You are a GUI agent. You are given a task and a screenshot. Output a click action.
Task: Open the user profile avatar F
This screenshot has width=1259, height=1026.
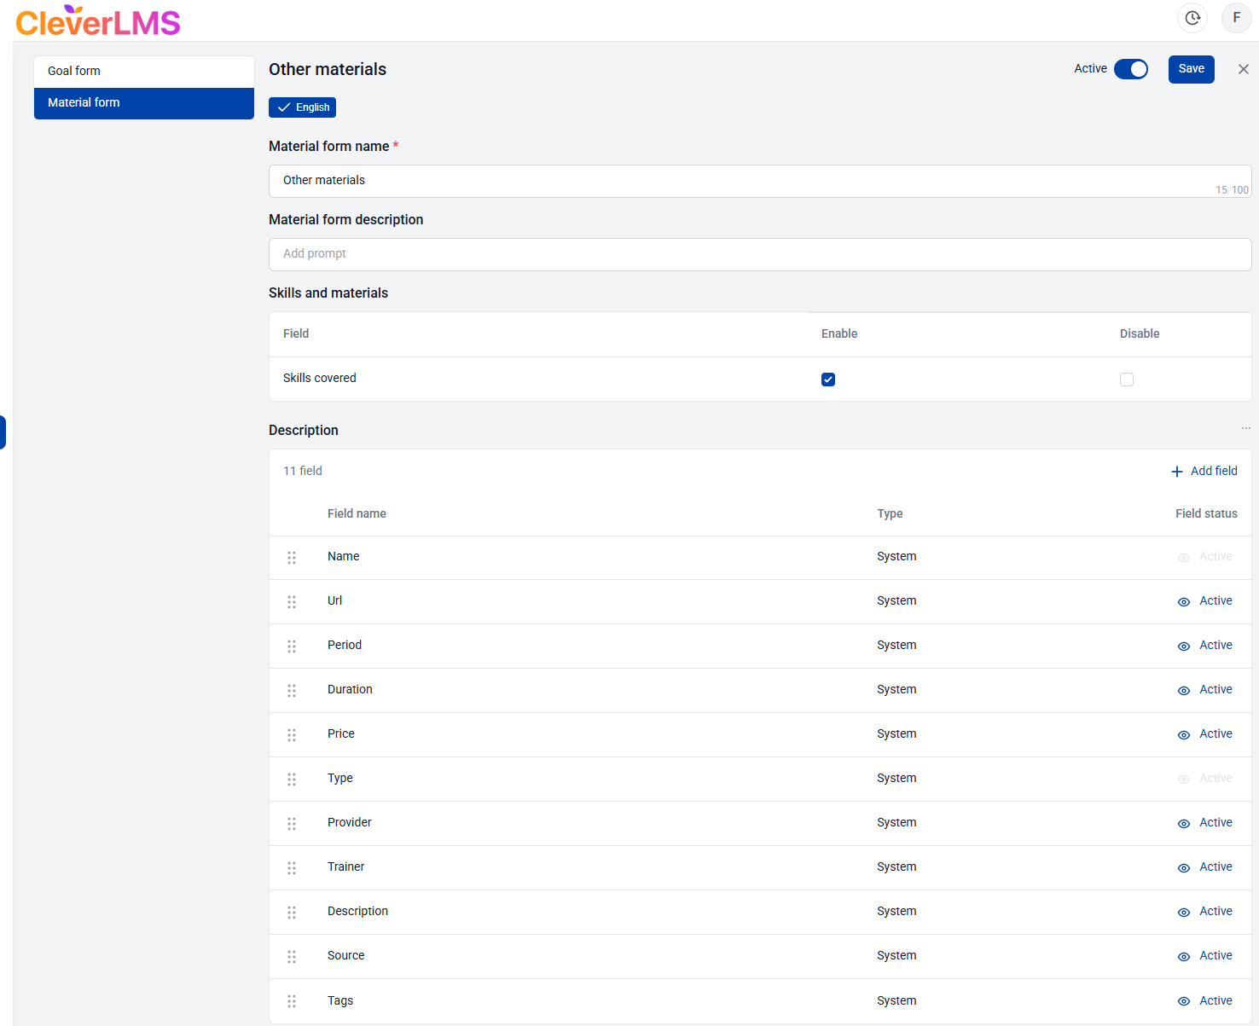click(1236, 18)
